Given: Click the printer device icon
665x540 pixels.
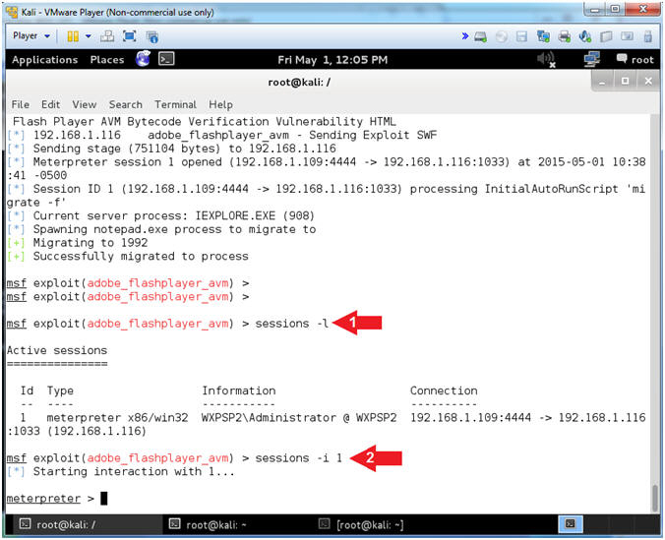Looking at the screenshot, I should (x=564, y=37).
